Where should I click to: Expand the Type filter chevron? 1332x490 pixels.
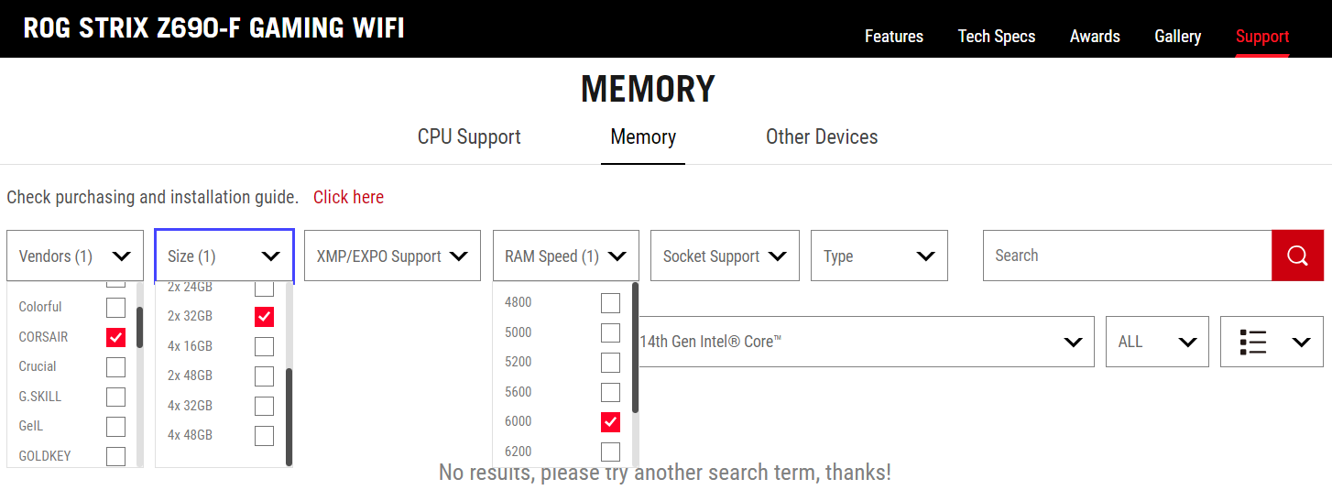pyautogui.click(x=926, y=256)
